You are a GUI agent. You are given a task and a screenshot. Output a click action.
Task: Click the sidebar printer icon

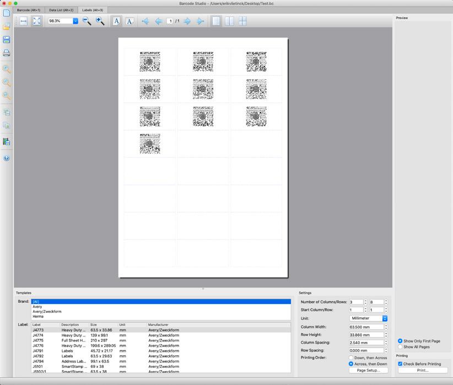(7, 53)
